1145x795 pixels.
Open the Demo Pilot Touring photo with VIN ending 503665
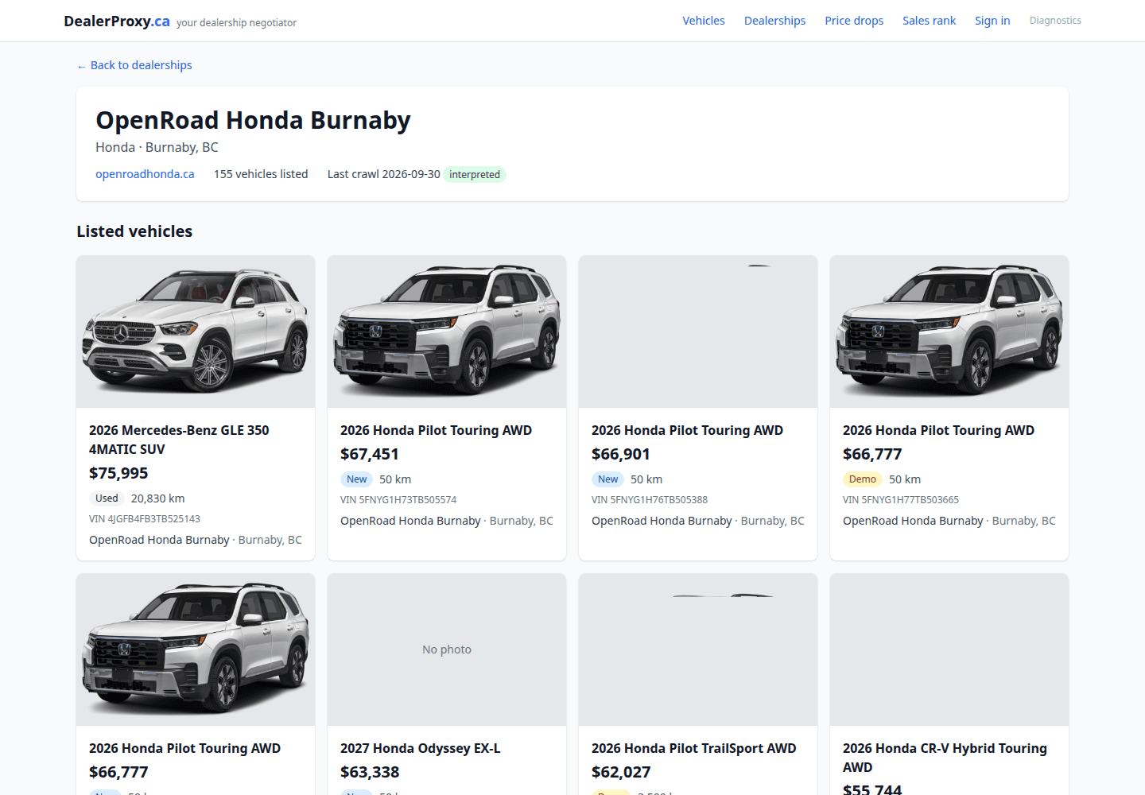click(949, 332)
